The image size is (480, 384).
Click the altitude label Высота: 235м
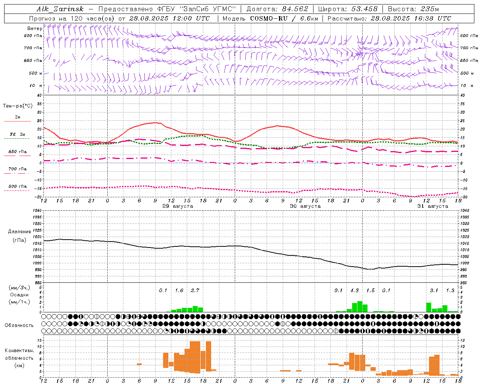tap(413, 9)
